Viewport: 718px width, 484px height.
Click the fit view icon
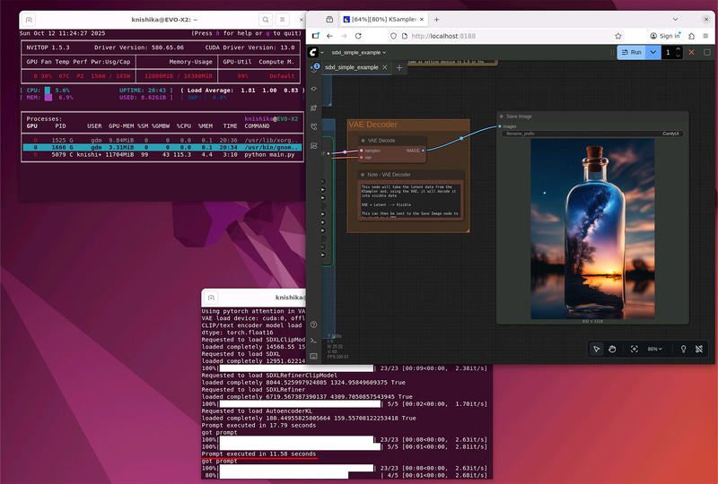(x=635, y=349)
